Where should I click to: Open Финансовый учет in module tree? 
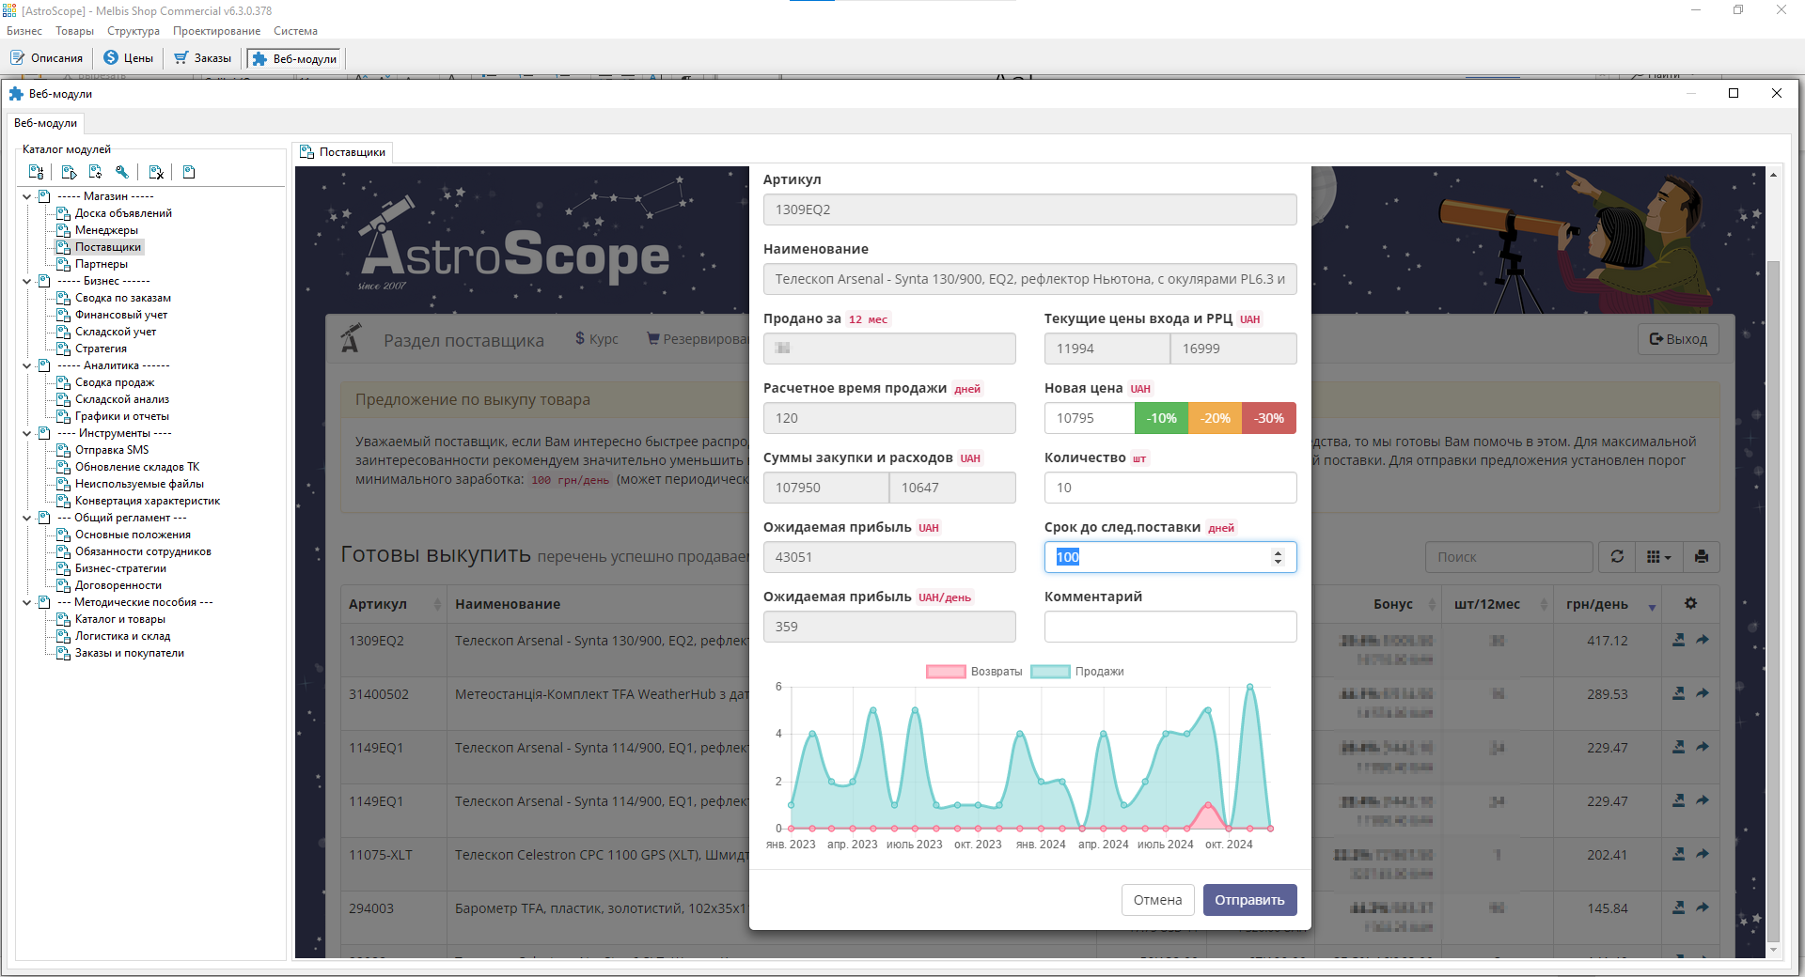pyautogui.click(x=121, y=315)
